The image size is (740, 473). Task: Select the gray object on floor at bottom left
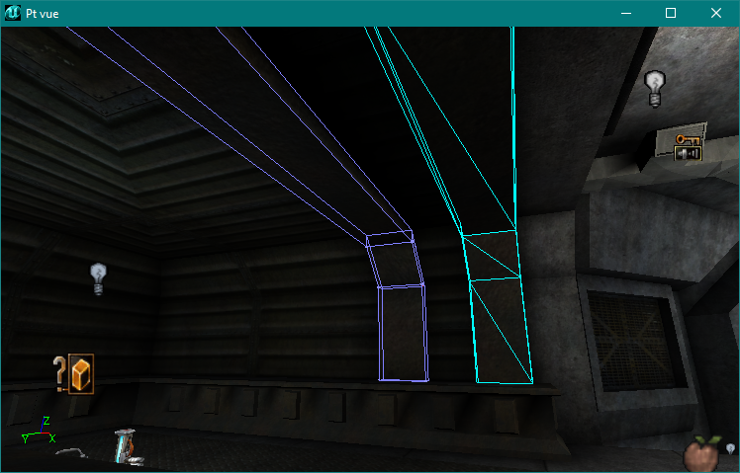(70, 453)
